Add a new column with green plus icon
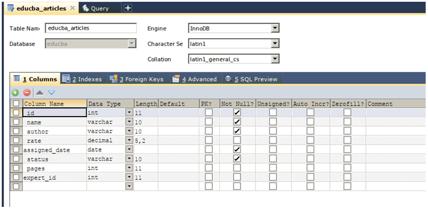The width and height of the screenshot is (428, 211). (x=15, y=93)
